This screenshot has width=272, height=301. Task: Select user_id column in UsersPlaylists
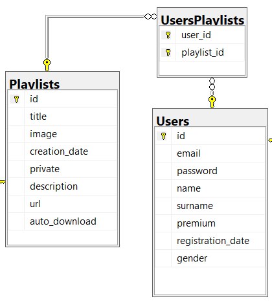[202, 35]
